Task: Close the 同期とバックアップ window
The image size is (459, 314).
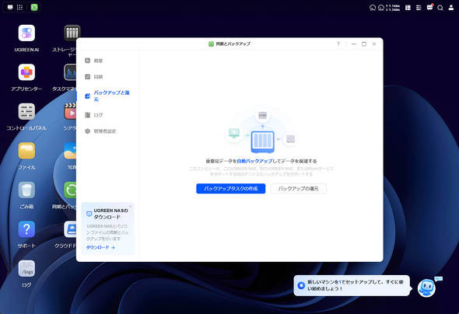Action: (x=374, y=44)
